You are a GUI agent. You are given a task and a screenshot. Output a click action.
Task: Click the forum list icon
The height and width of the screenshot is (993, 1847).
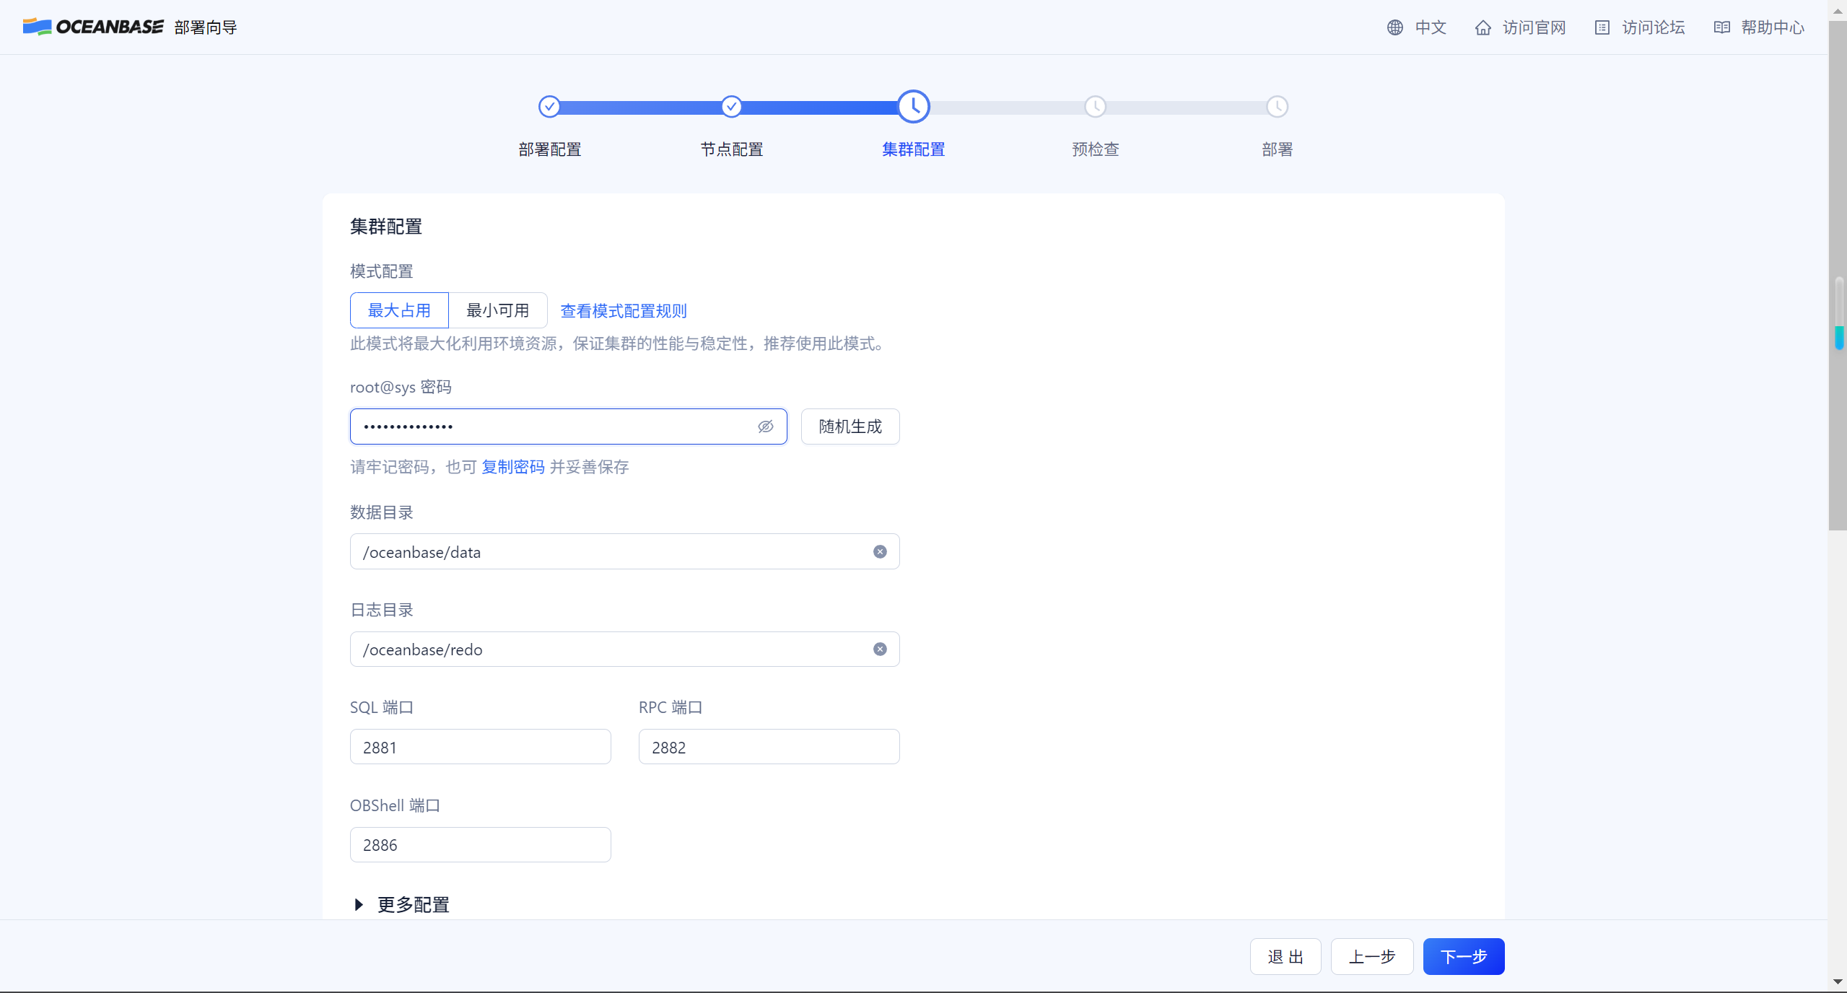(1602, 27)
